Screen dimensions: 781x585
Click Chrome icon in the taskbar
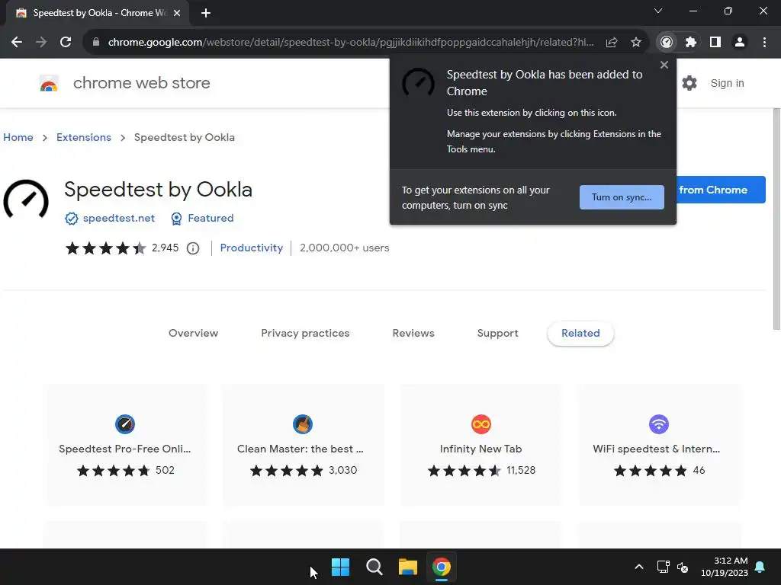click(442, 567)
